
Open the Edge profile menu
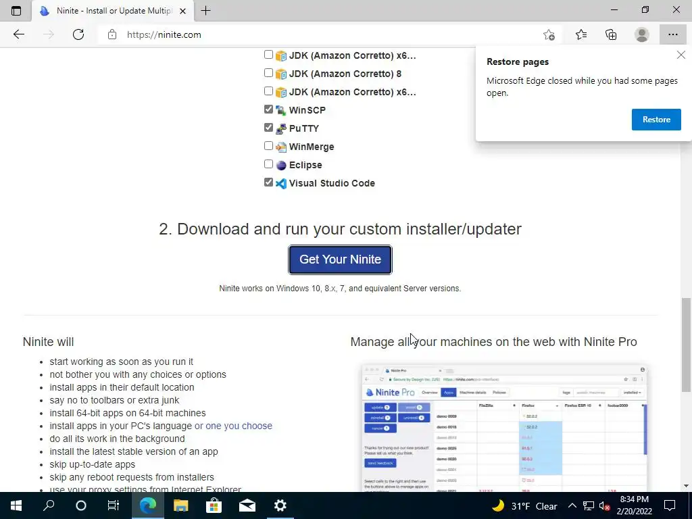click(642, 34)
